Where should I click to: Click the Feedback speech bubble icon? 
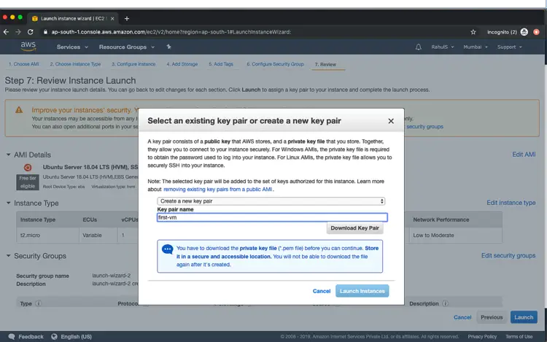(x=12, y=336)
